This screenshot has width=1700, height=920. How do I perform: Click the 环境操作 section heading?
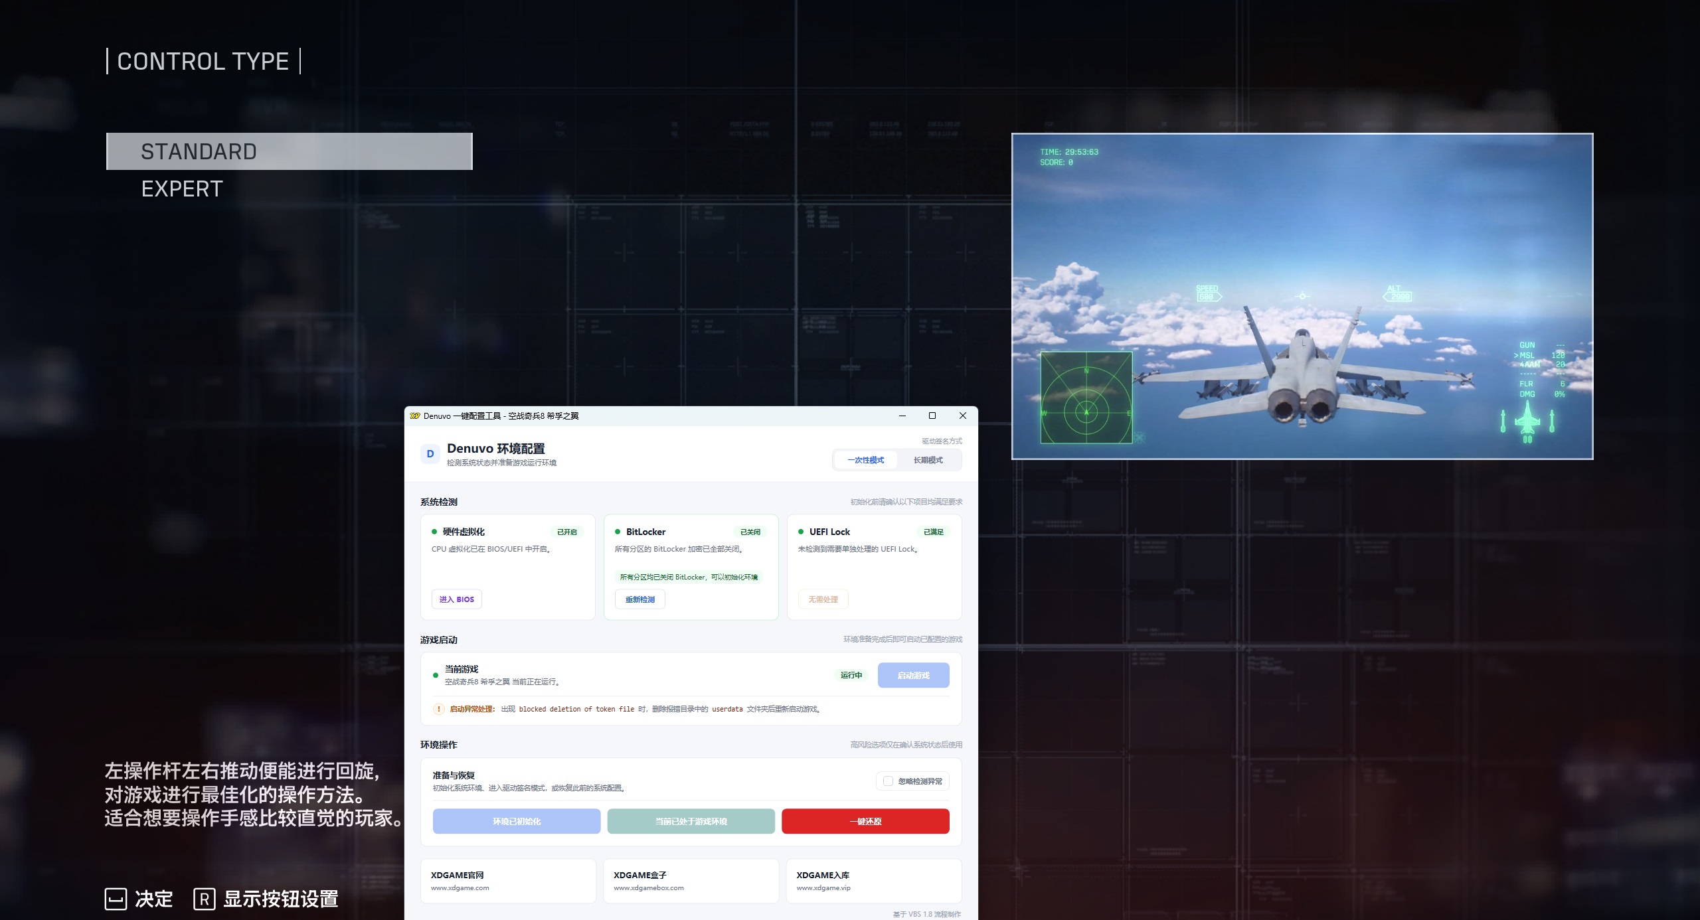pyautogui.click(x=439, y=745)
